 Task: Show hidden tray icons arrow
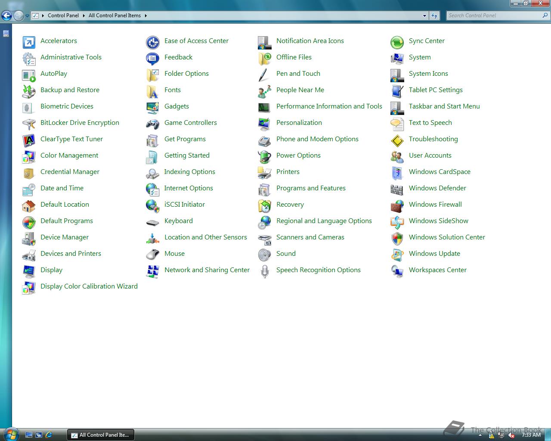(480, 435)
